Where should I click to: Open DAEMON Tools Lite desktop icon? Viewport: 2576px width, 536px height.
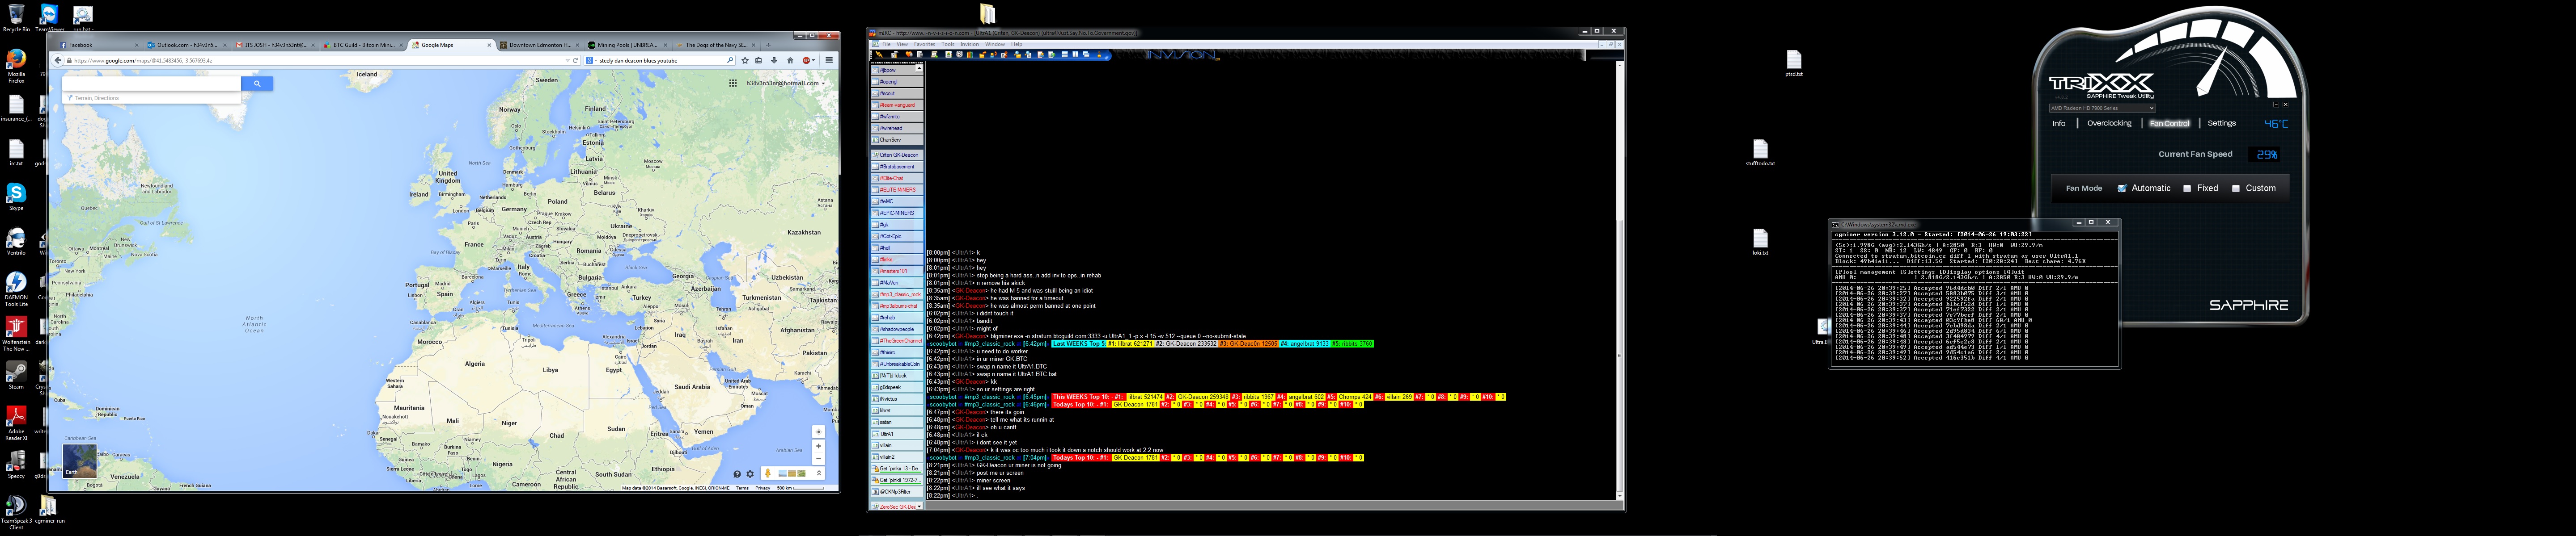[x=16, y=289]
